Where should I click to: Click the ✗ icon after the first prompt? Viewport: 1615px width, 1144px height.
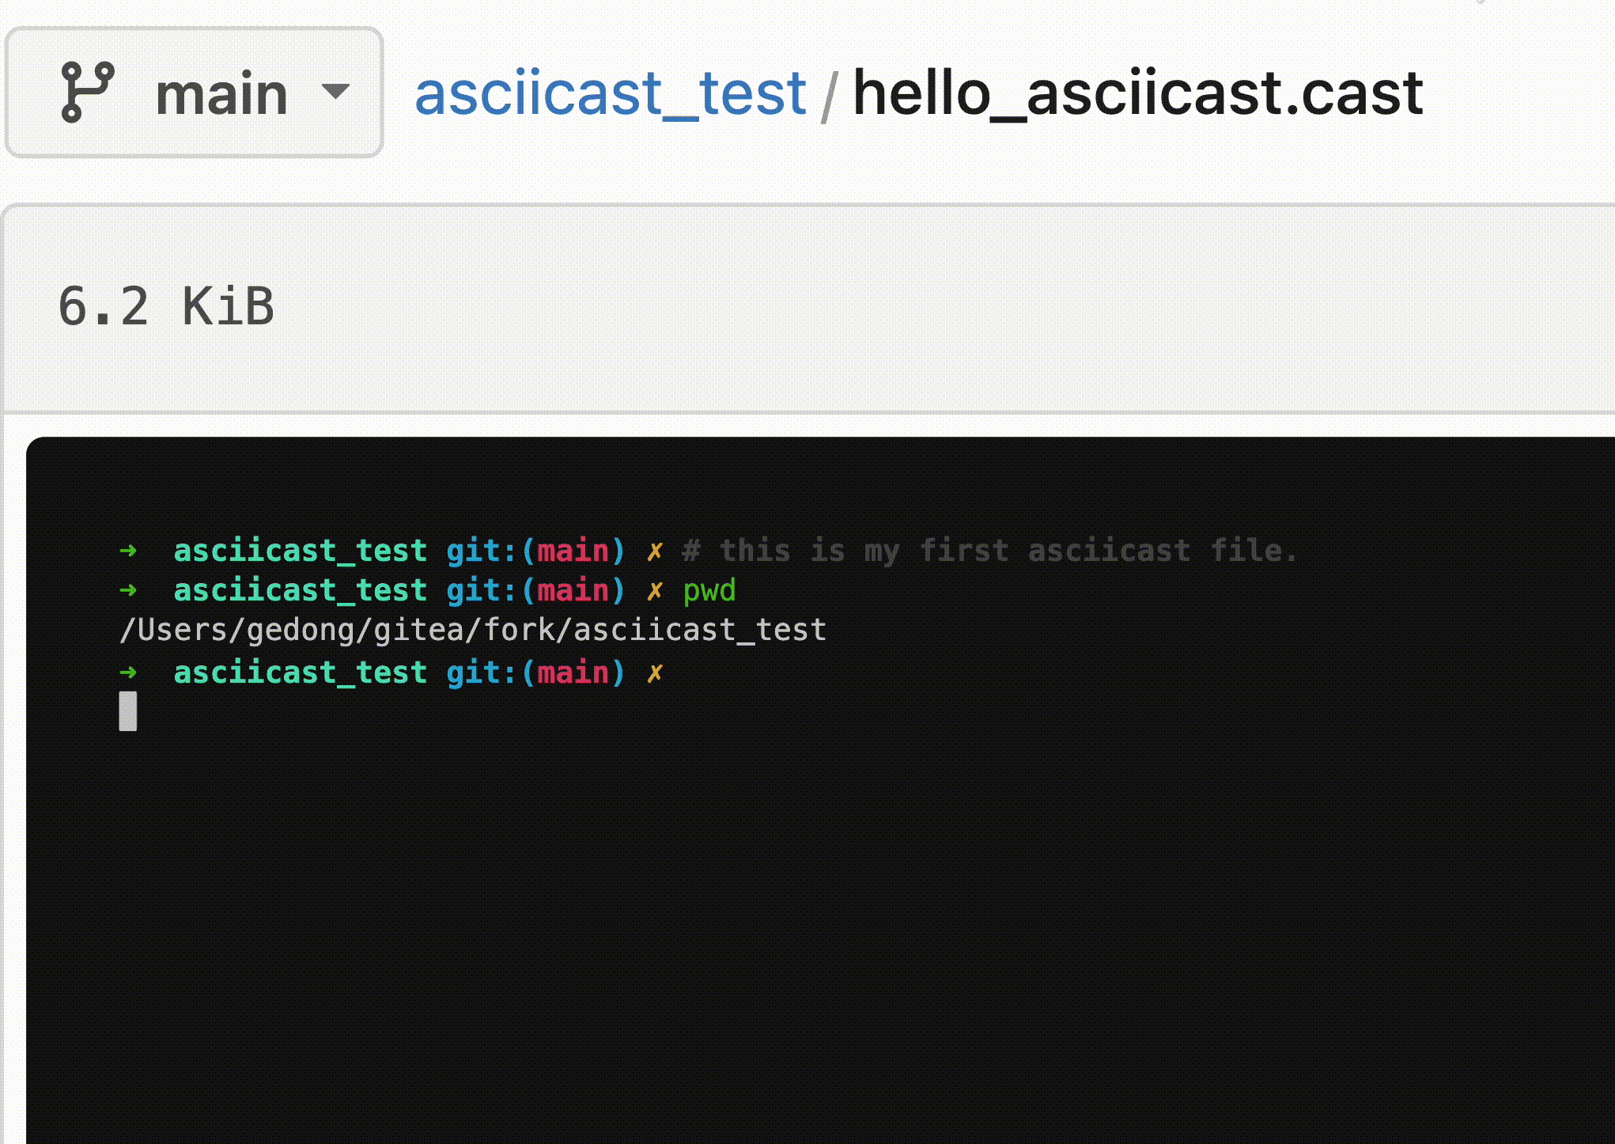coord(655,551)
